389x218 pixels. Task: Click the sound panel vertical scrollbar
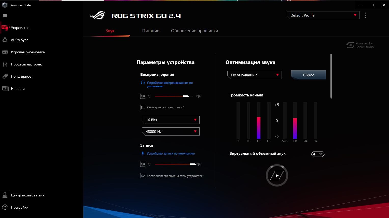(x=331, y=76)
